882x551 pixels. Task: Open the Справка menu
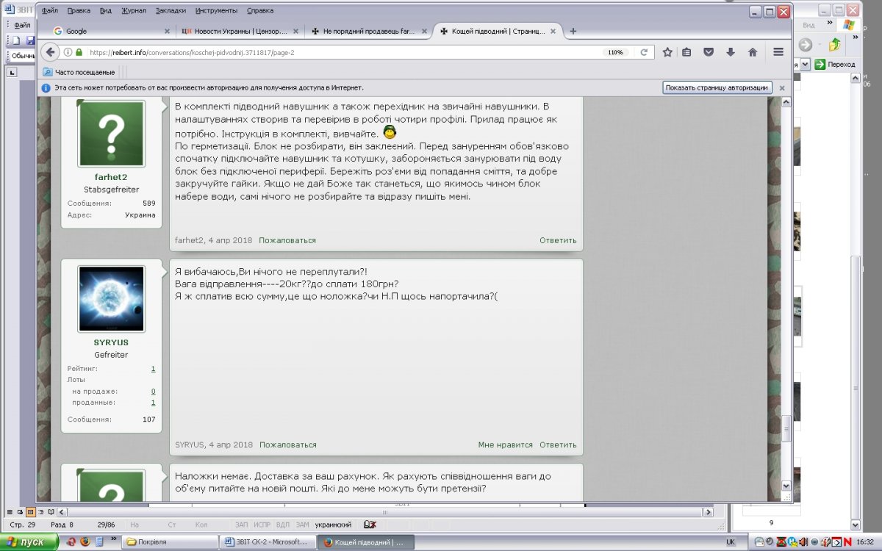tap(260, 11)
